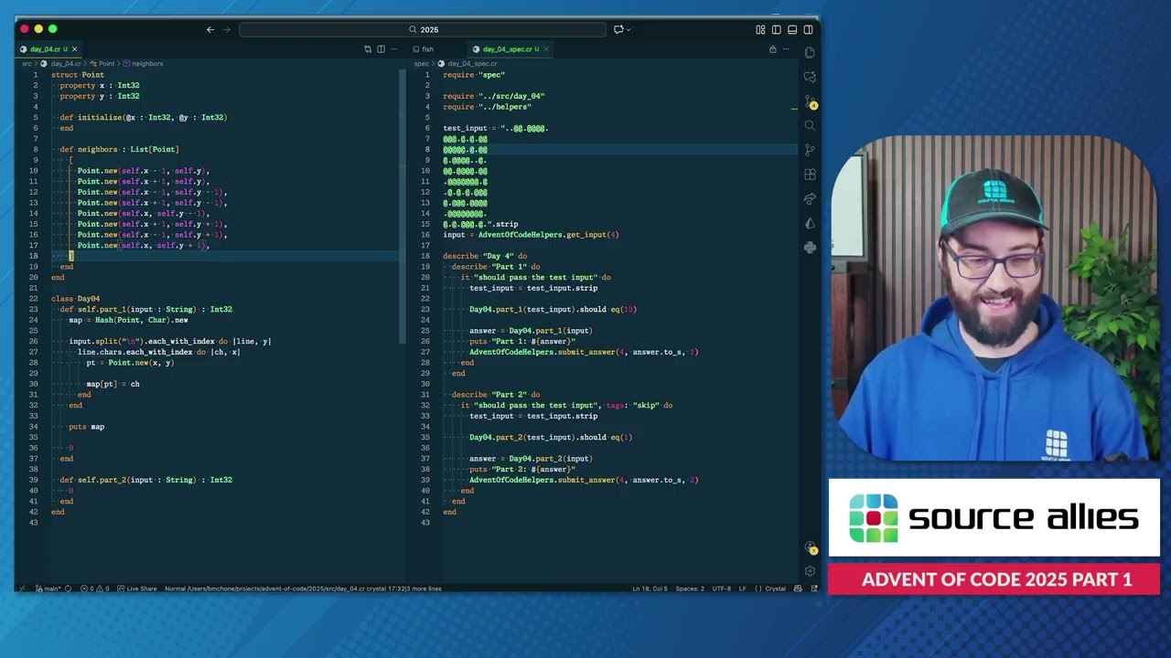Switch to the fish terminal tab
Screen dimensions: 1171x658
427,49
